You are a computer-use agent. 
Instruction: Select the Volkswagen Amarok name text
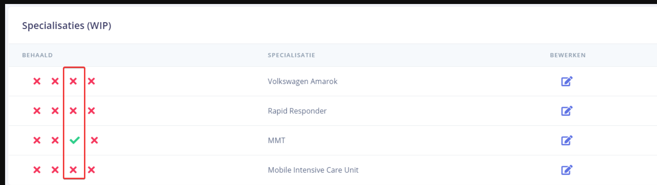coord(302,81)
